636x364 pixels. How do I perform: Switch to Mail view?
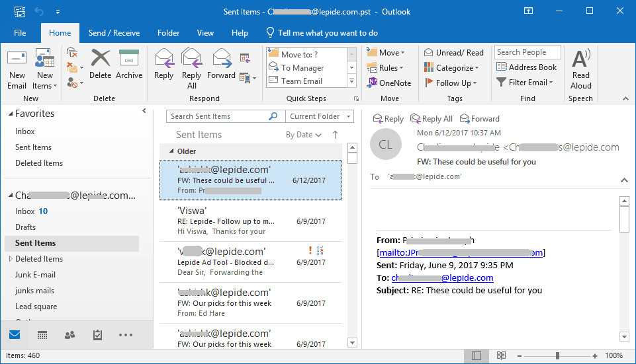coord(15,334)
